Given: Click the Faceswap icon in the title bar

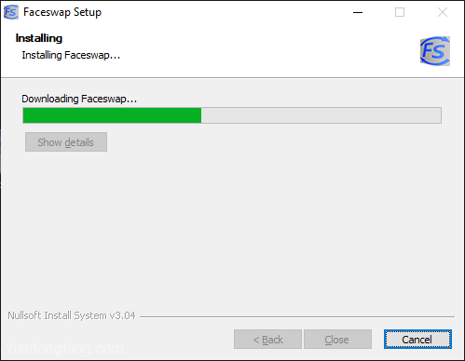Looking at the screenshot, I should click(10, 12).
